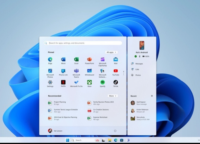This screenshot has width=200, height=144.
Task: Open Microsoft Store from the taskbar
Action: point(122,140)
